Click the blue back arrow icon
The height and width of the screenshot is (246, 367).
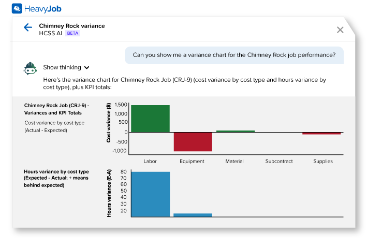pos(28,27)
